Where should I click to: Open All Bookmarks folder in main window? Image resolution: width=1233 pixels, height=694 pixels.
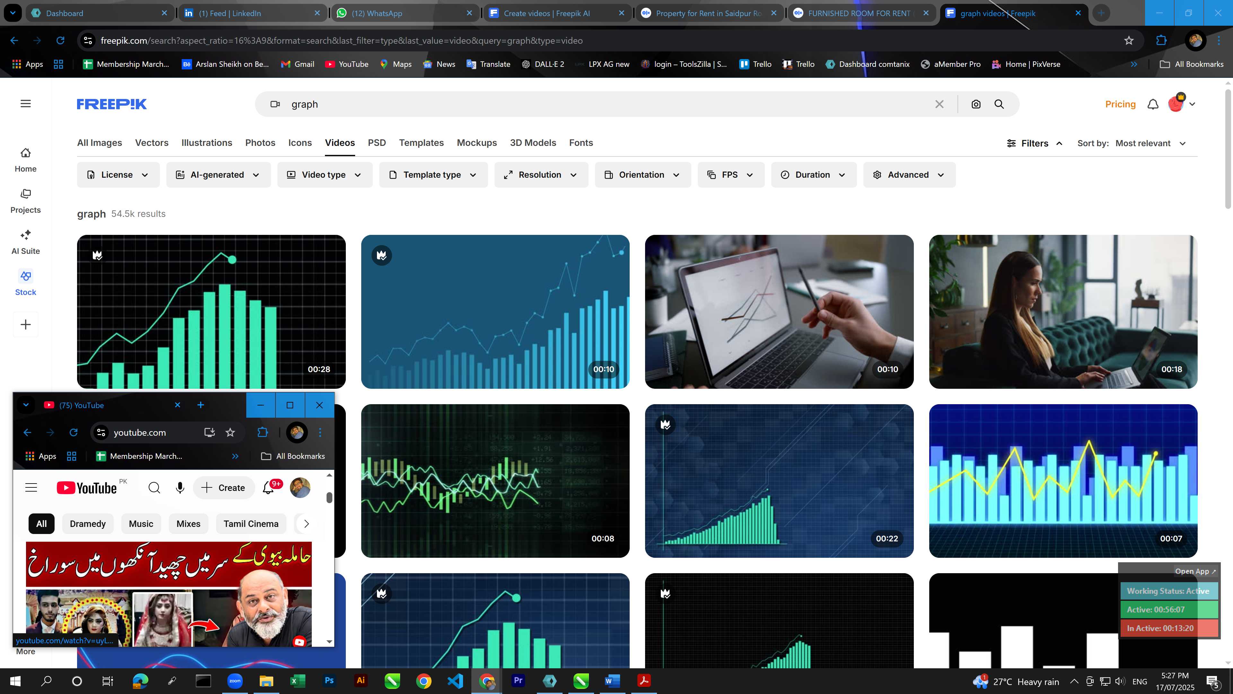pos(1192,64)
